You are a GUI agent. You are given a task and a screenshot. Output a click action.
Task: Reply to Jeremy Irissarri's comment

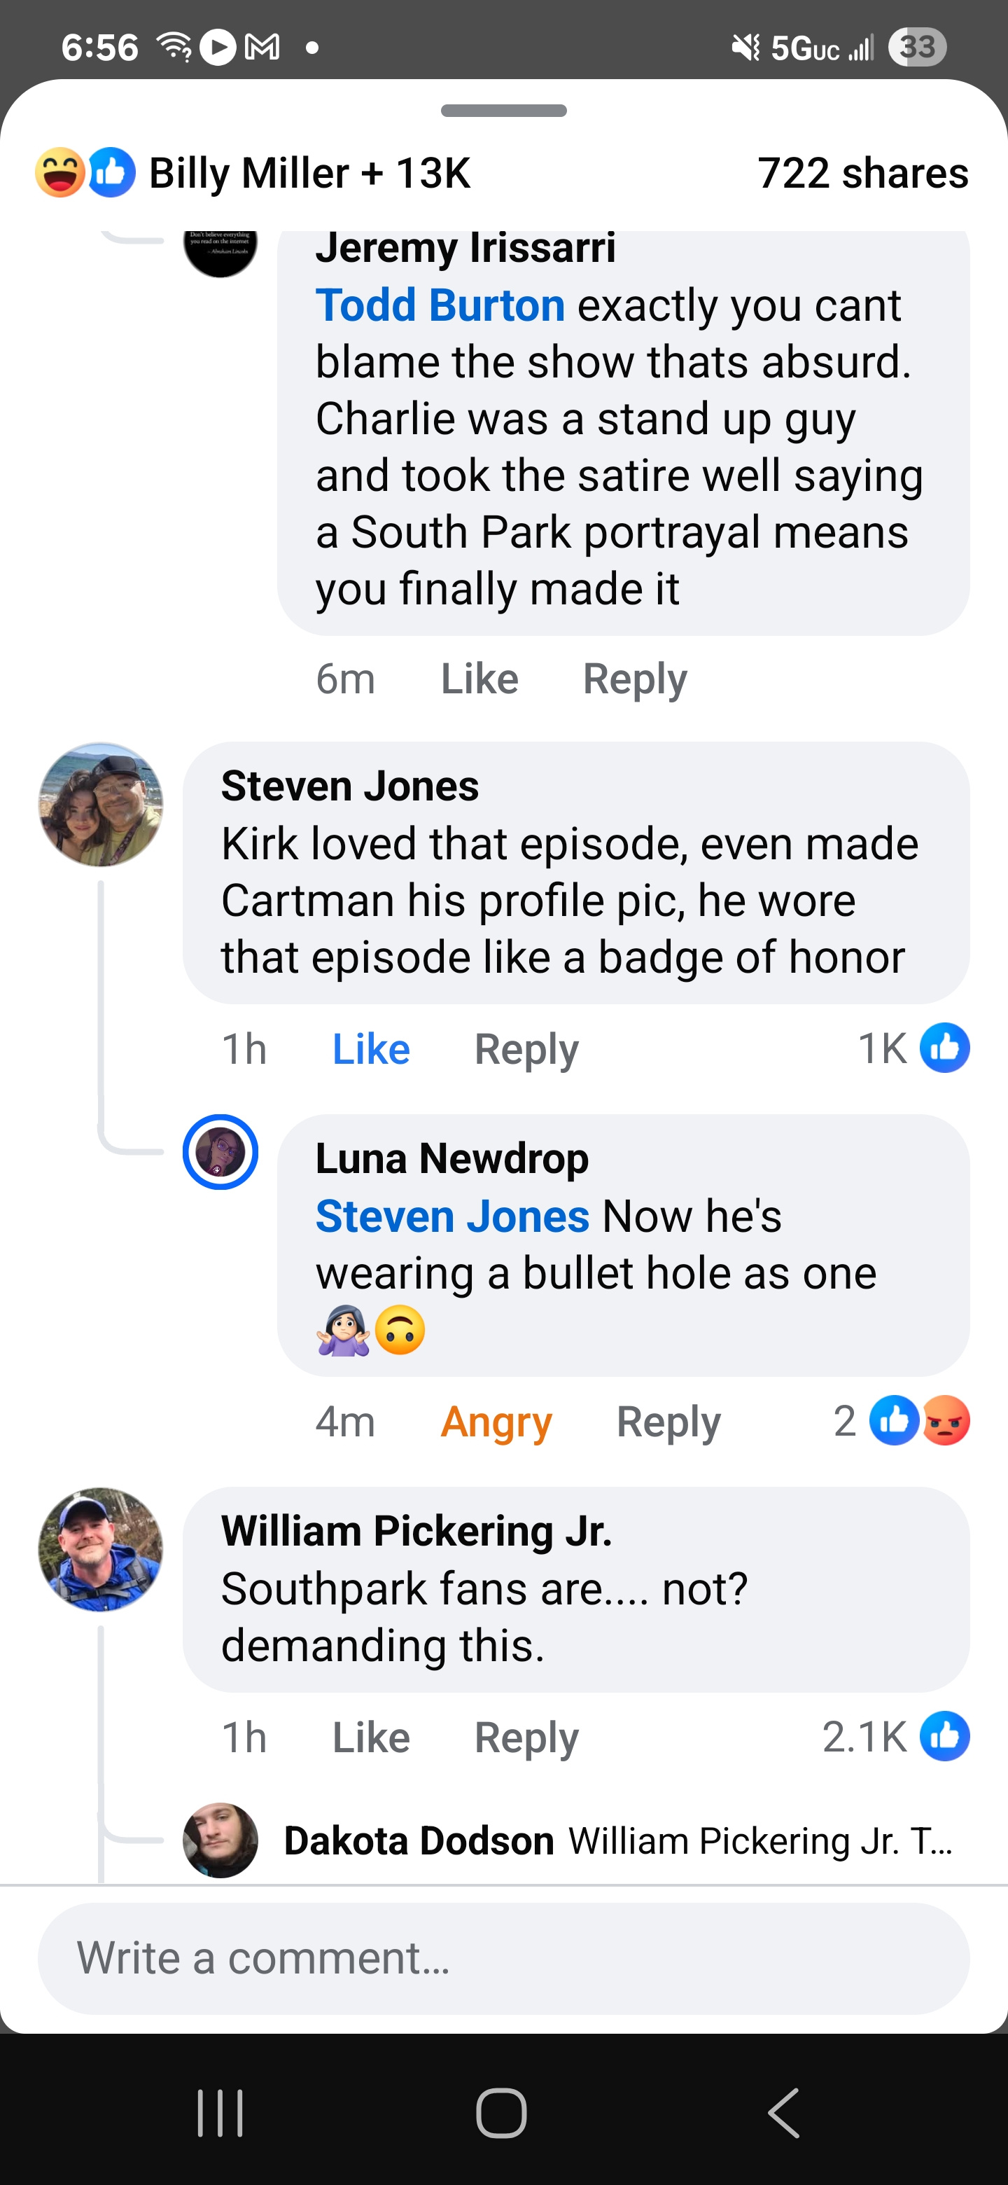(634, 679)
